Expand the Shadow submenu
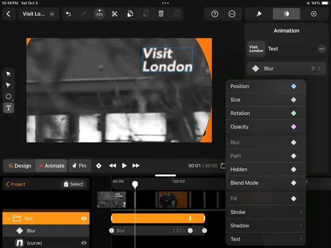 pos(266,226)
